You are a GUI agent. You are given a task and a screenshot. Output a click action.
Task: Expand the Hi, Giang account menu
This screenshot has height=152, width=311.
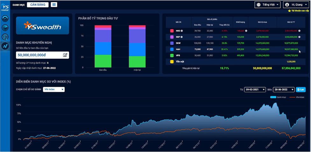click(296, 5)
